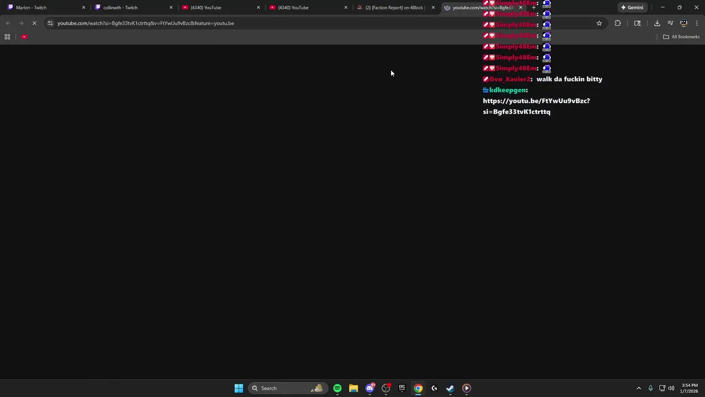Click the Gemini button
The image size is (705, 397).
point(632,8)
